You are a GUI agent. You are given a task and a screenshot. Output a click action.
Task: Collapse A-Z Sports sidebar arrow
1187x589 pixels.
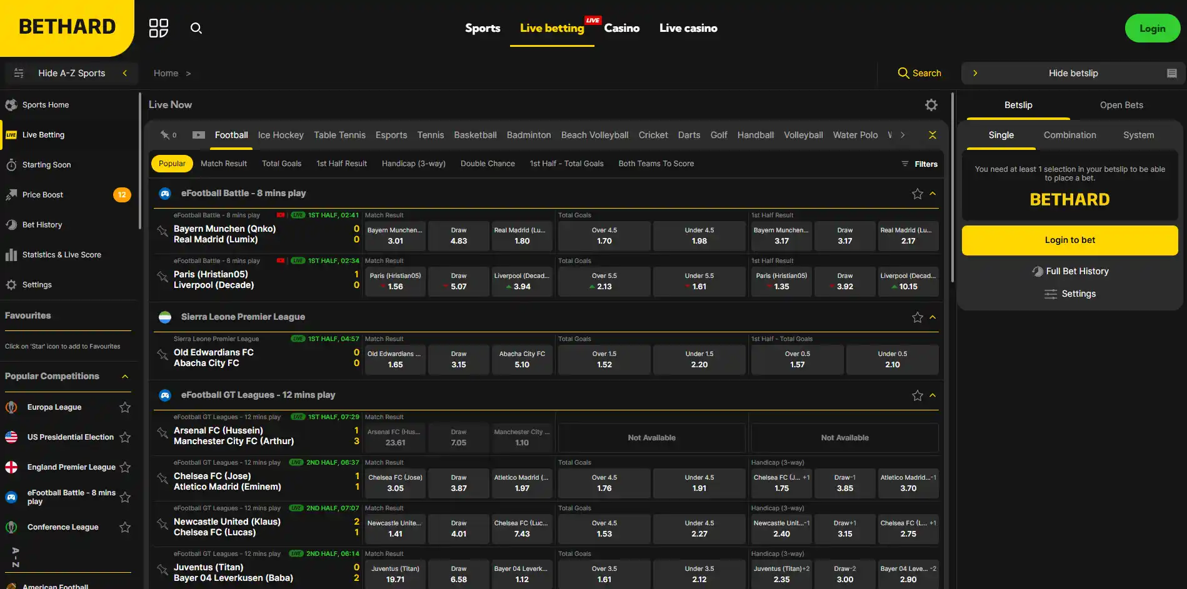click(x=125, y=73)
